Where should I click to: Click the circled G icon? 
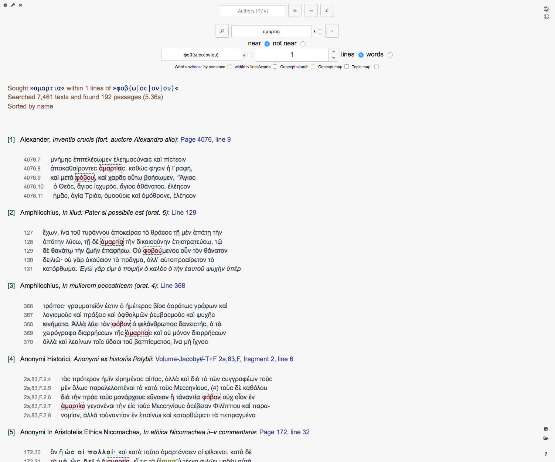coord(546,9)
